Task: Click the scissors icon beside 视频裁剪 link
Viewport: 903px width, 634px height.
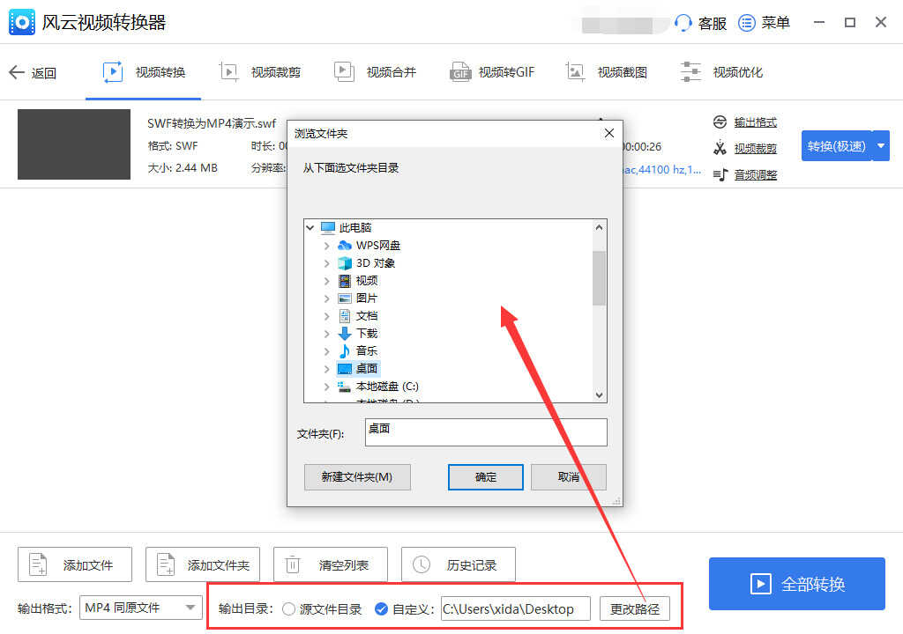Action: click(720, 148)
